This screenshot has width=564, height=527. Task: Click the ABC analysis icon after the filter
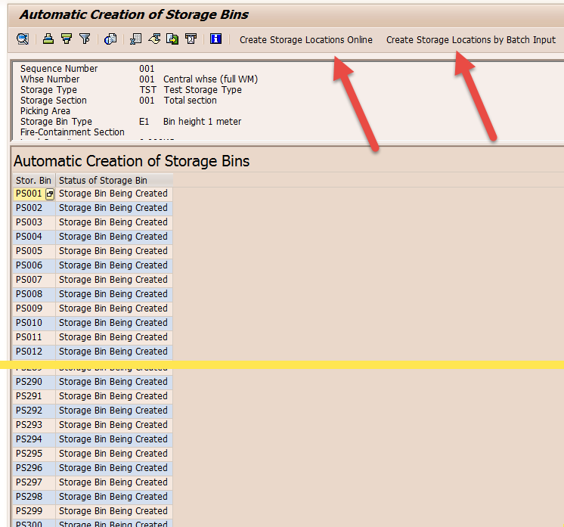click(x=110, y=39)
